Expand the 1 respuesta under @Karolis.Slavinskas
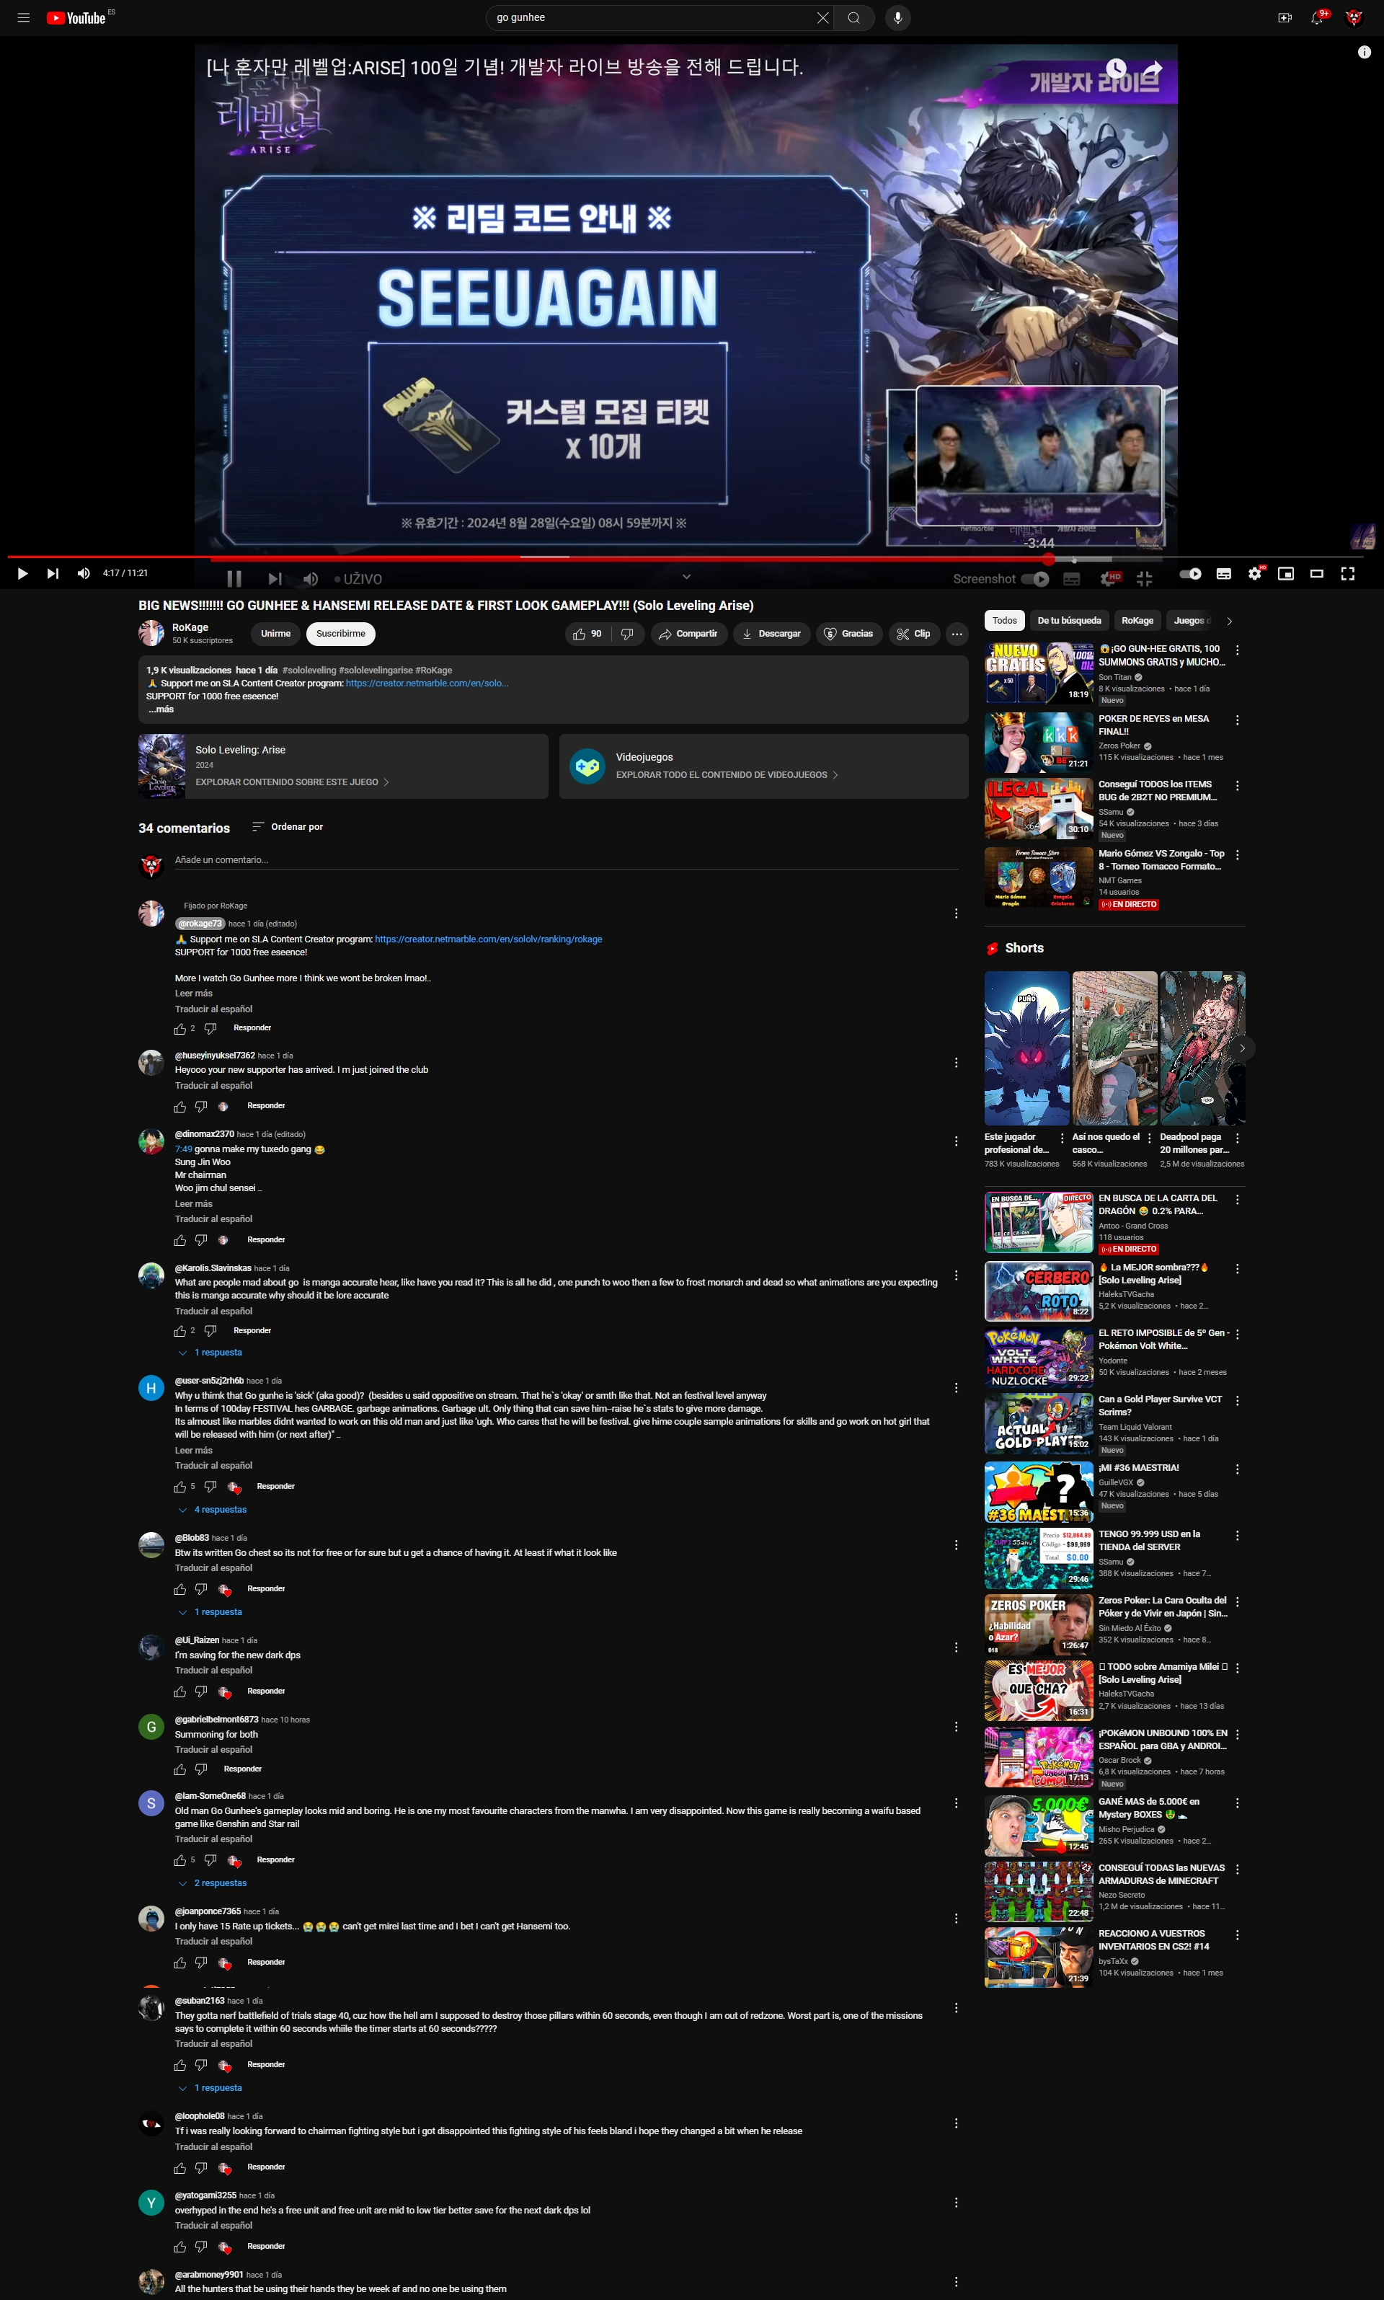Image resolution: width=1384 pixels, height=2300 pixels. 210,1353
